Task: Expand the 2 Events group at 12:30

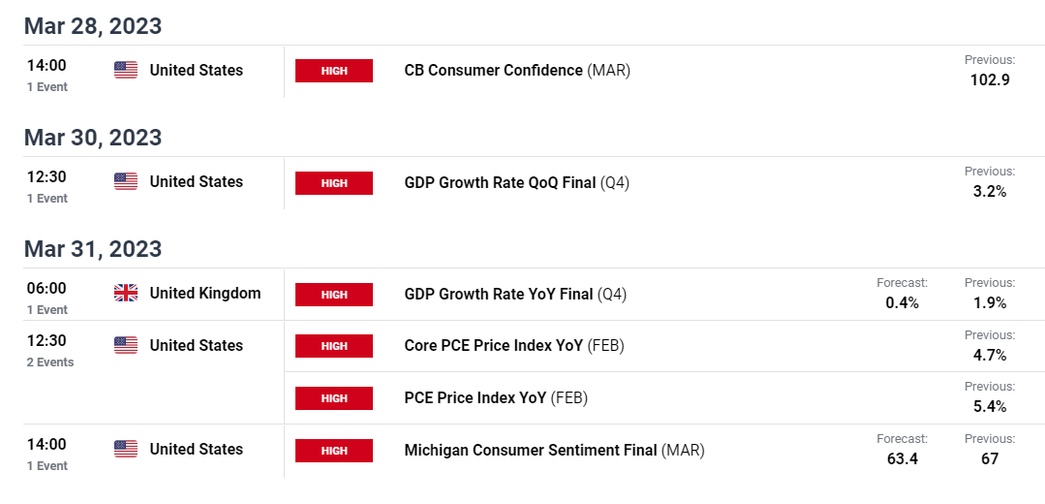Action: [50, 362]
